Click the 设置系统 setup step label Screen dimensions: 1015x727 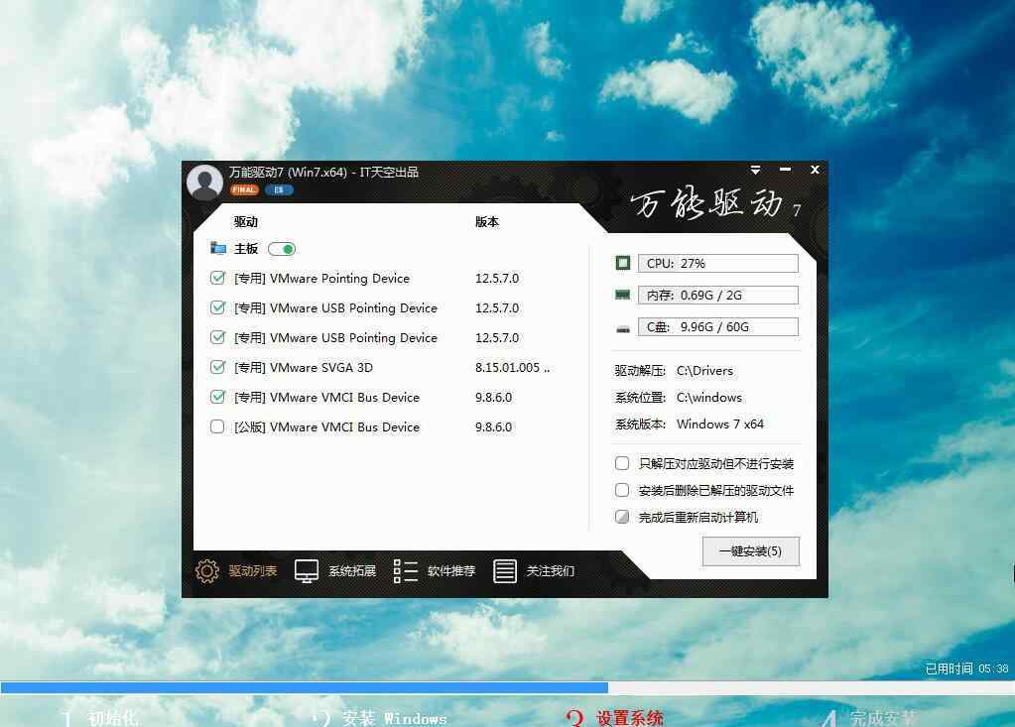tap(629, 718)
